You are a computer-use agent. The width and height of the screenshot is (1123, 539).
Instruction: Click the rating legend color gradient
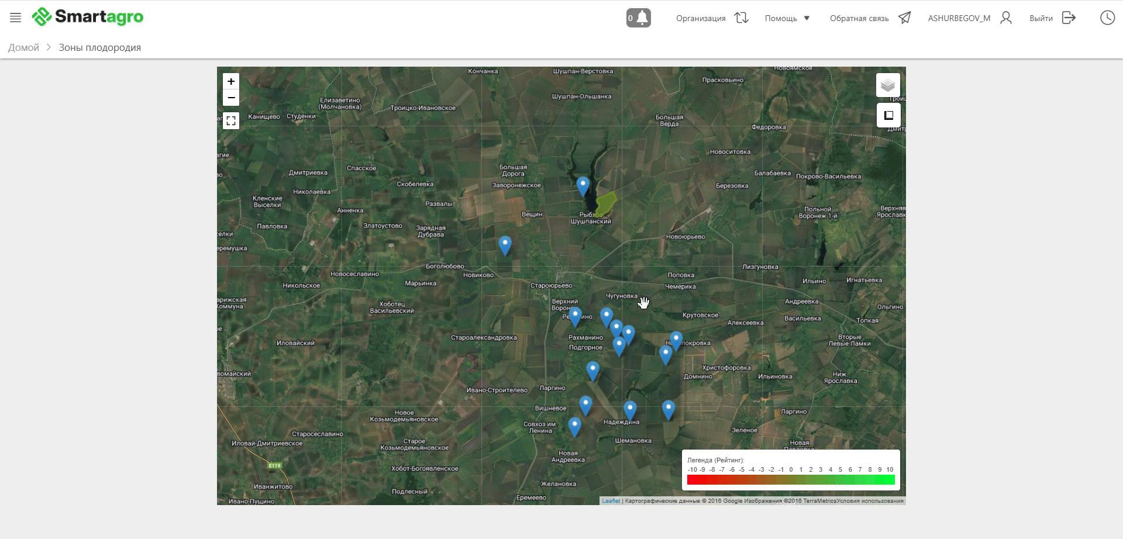click(x=790, y=480)
